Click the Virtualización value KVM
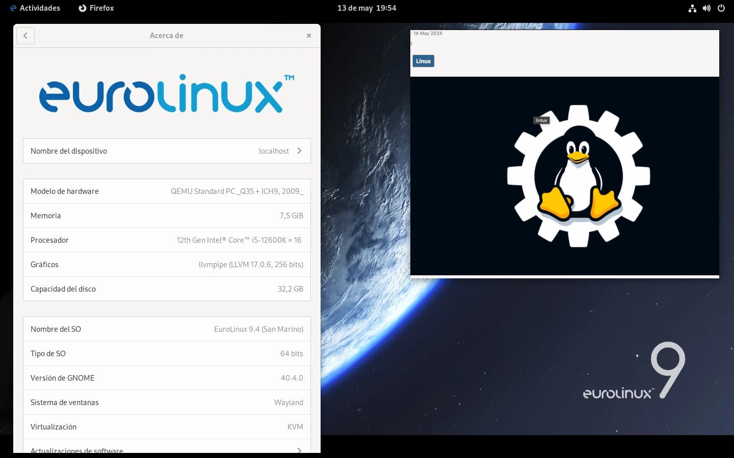734x458 pixels. (295, 427)
